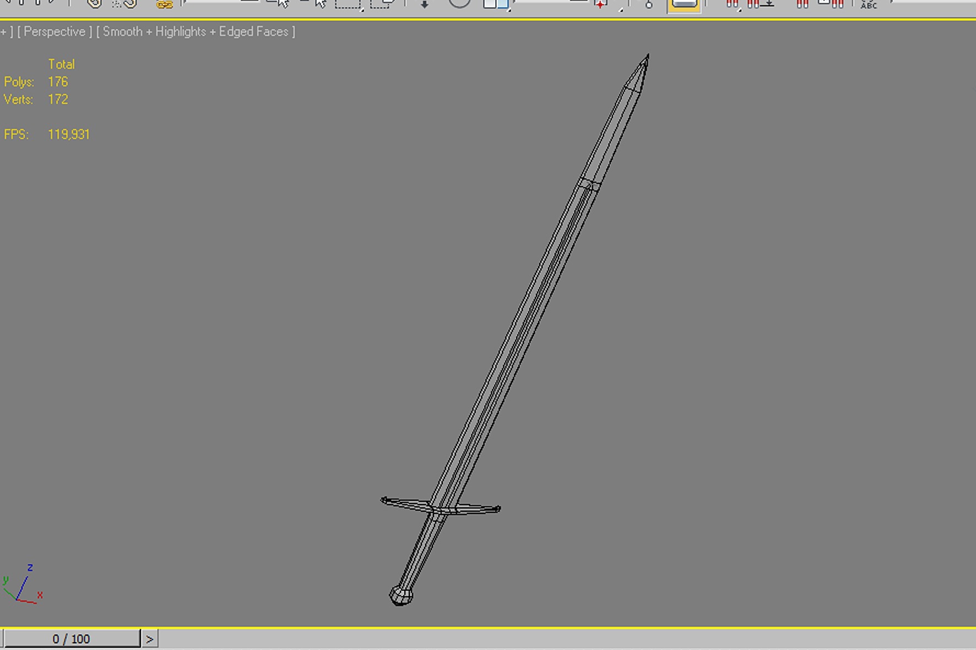Open the Selection Filter dropdown list
The width and height of the screenshot is (976, 650).
(220, 2)
